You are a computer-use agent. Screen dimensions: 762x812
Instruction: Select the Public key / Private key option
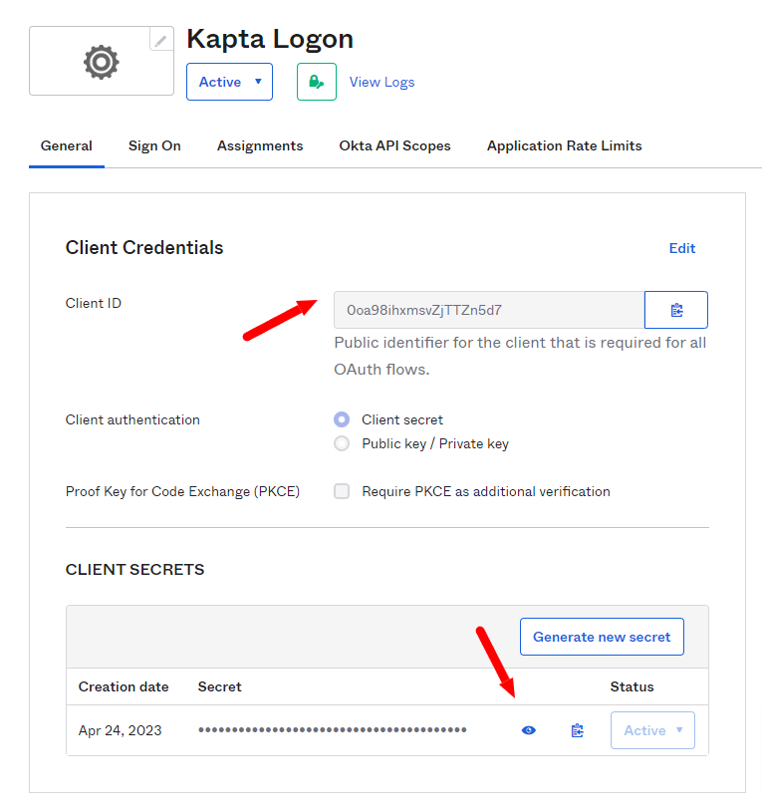point(342,443)
